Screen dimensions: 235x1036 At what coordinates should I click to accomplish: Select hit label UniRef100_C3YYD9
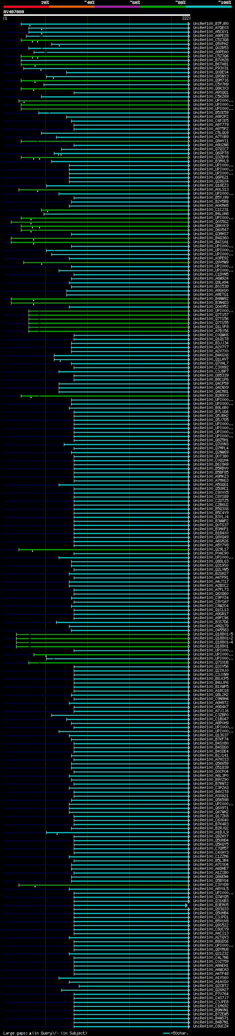click(x=210, y=885)
